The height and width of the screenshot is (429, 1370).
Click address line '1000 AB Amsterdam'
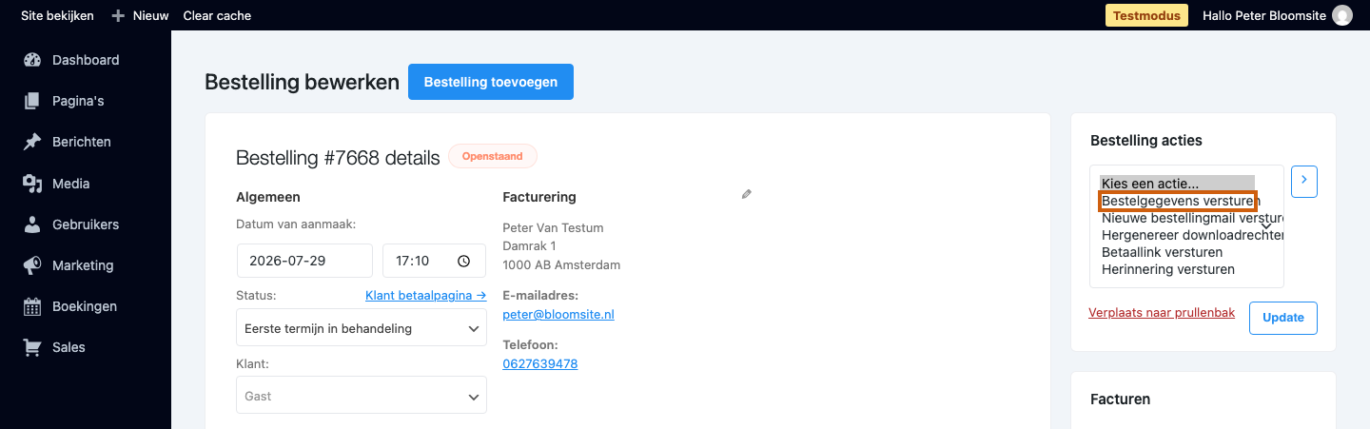tap(561, 264)
